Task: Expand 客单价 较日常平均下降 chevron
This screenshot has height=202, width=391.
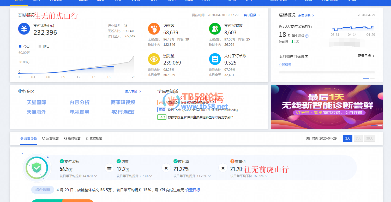Action: point(266,176)
